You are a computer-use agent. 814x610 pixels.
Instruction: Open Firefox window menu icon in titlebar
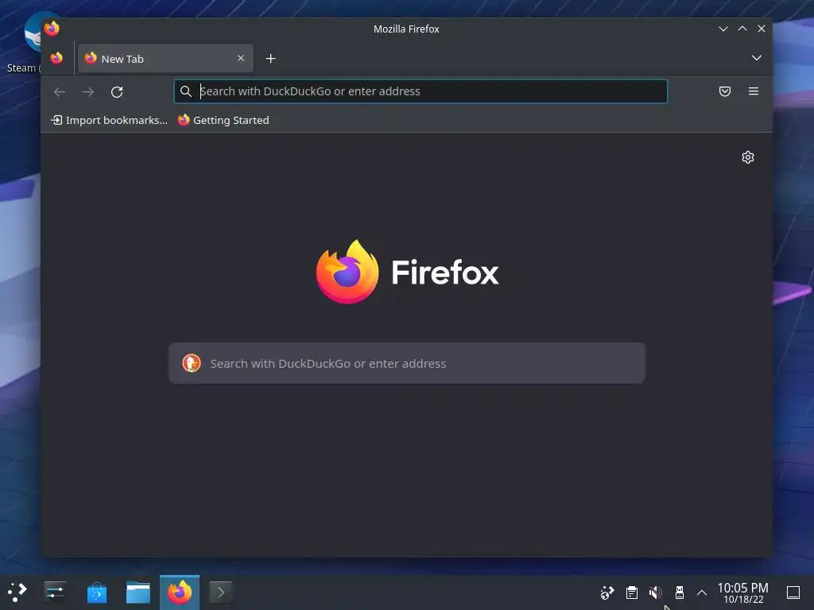52,29
